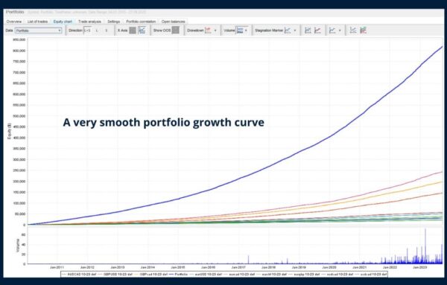Image resolution: width=447 pixels, height=285 pixels.
Task: Toggle the Show OOS button
Action: coord(176,31)
